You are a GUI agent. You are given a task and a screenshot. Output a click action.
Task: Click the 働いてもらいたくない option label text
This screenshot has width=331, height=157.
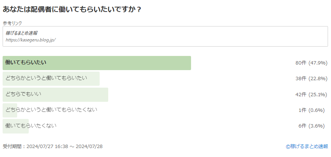31,126
